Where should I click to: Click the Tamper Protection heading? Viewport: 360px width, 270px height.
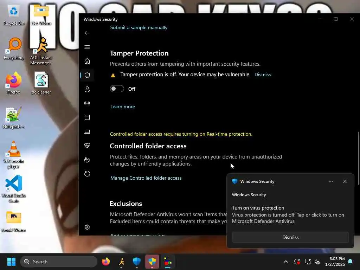click(139, 53)
